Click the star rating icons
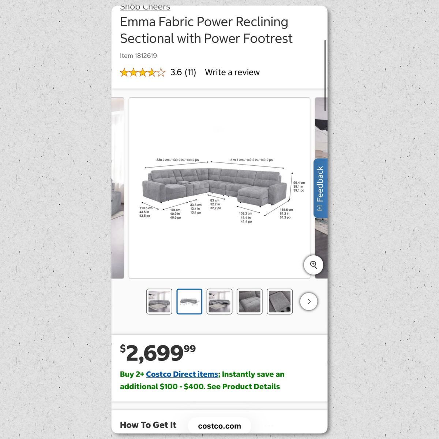Viewport: 439px width, 439px height. [x=142, y=72]
